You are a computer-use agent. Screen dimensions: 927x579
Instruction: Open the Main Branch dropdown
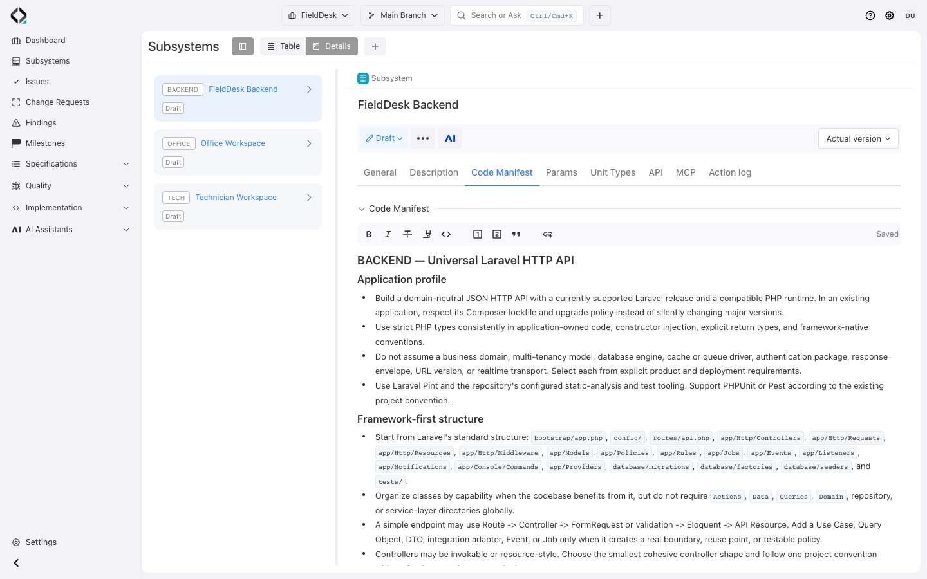point(402,15)
